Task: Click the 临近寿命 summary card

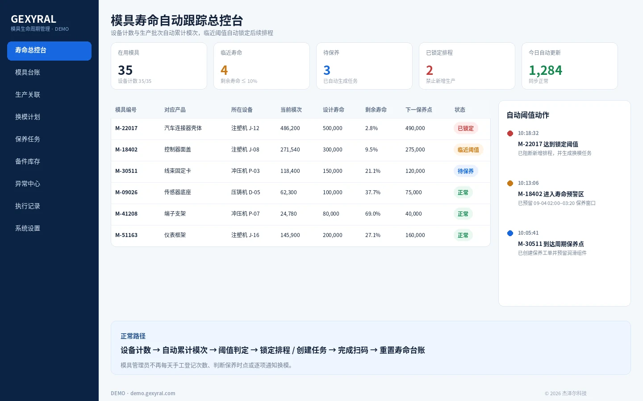Action: [262, 66]
